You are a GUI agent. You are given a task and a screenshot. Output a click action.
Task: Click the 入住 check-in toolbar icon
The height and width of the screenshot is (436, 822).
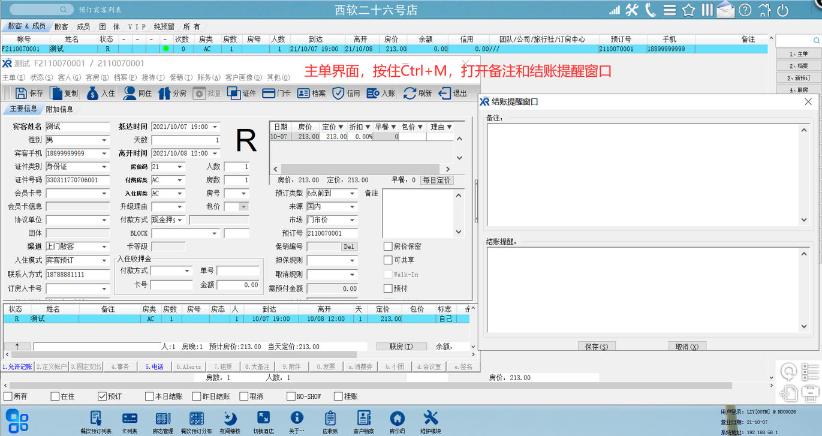click(92, 93)
